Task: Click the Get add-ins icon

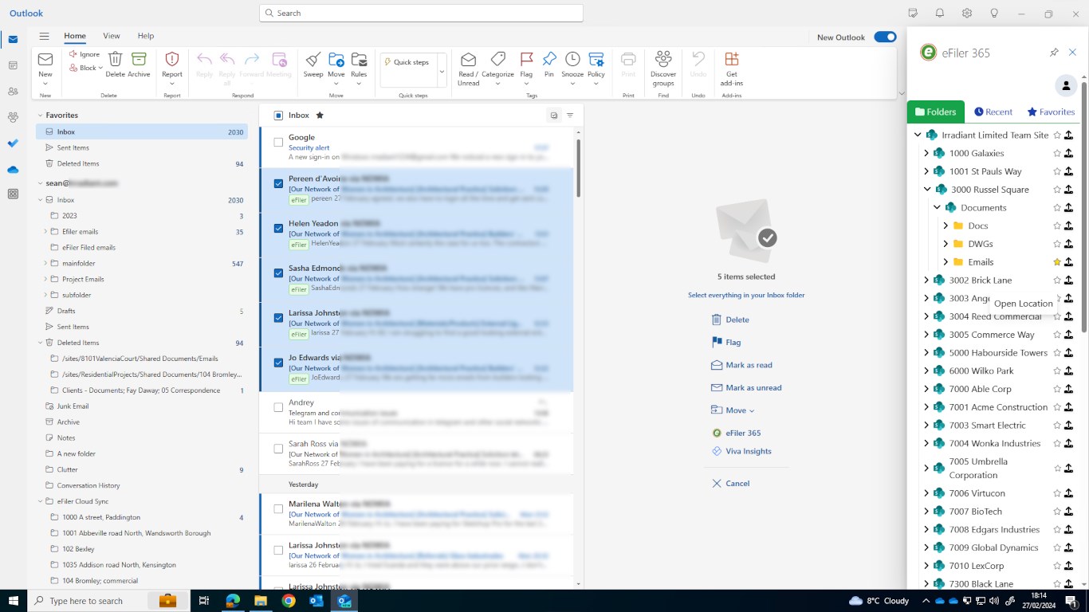Action: 731,60
